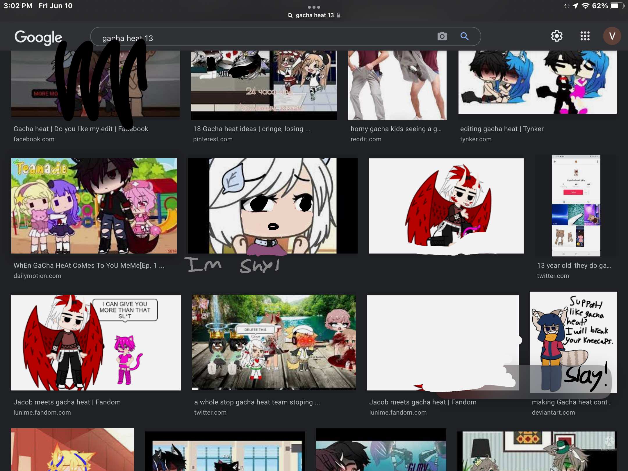Viewport: 628px width, 471px height.
Task: Open the V account avatar
Action: tap(612, 36)
